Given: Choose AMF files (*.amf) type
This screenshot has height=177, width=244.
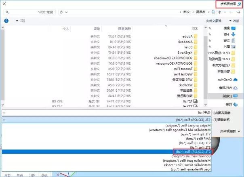Looking at the screenshot, I should click(x=198, y=139).
